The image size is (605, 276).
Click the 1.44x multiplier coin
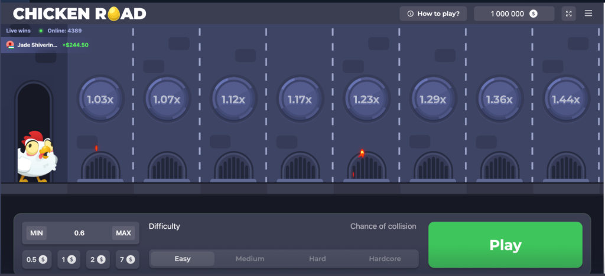click(x=566, y=99)
